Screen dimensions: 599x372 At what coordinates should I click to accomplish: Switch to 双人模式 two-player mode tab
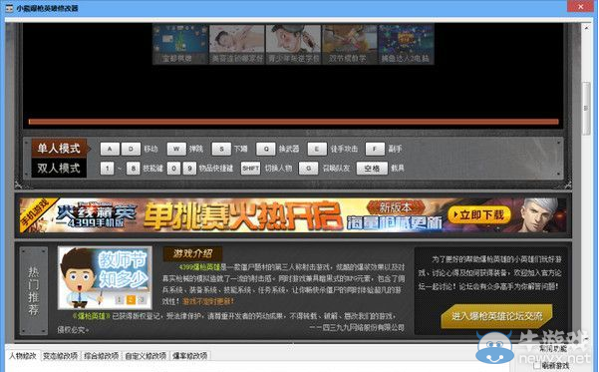(59, 168)
